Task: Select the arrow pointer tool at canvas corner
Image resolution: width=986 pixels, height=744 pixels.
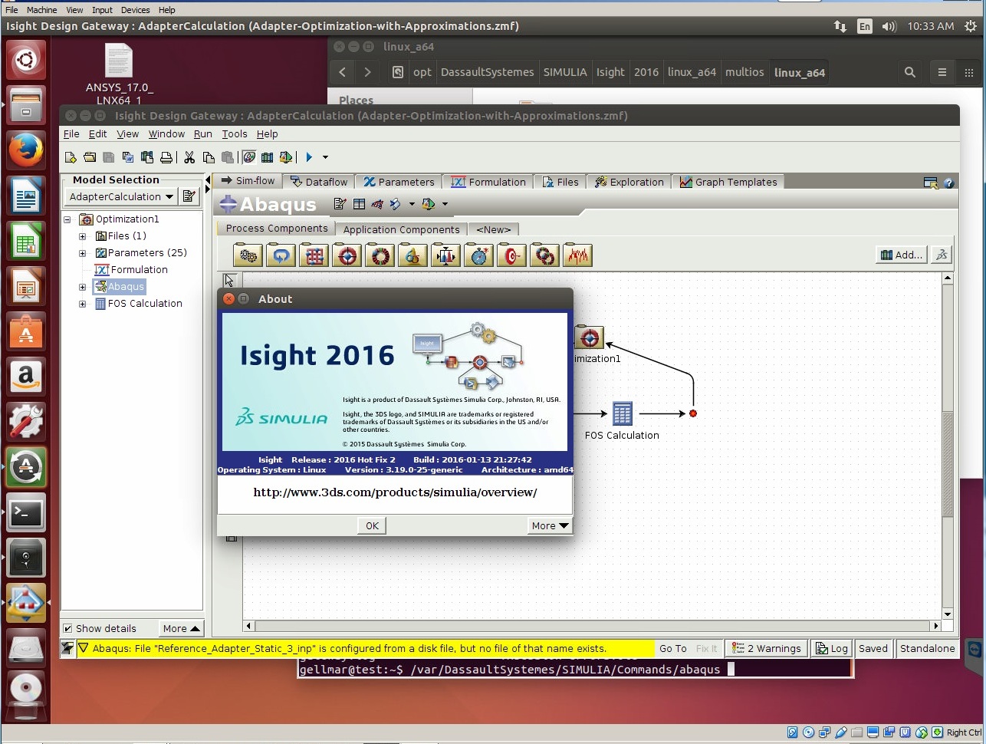Action: (x=230, y=281)
